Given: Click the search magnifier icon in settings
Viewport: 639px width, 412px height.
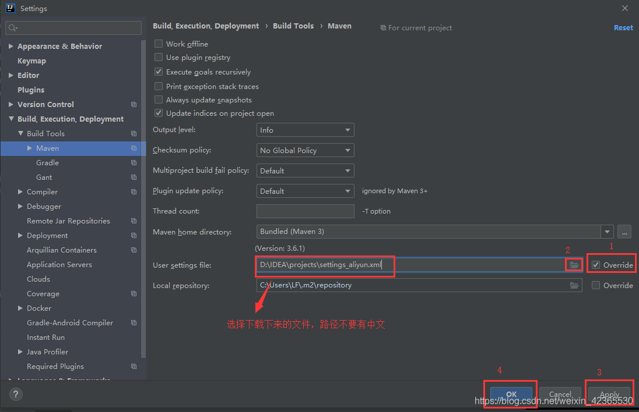Looking at the screenshot, I should [13, 28].
